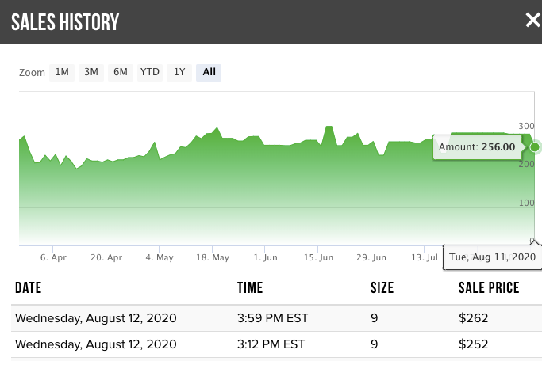Choose the YTD zoom option

click(150, 72)
